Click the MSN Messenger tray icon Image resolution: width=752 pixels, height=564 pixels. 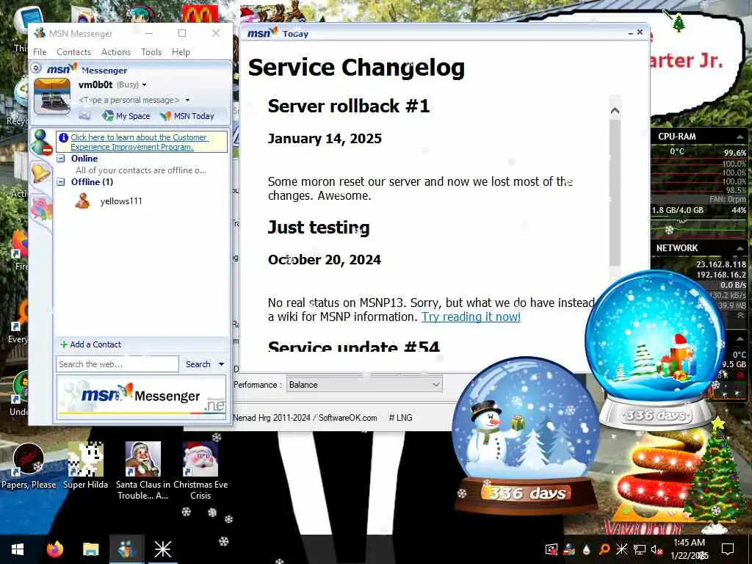(x=570, y=549)
